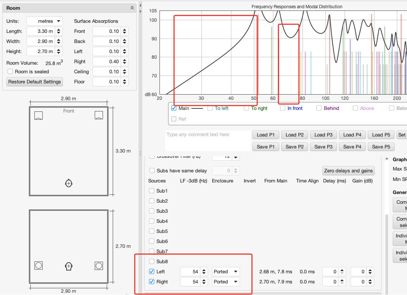Enable the Room is sealed checkbox
The image size is (407, 295).
click(10, 71)
